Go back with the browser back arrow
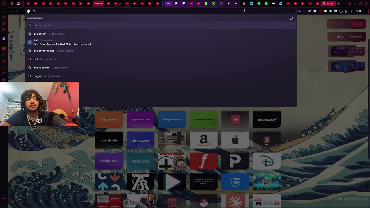The height and width of the screenshot is (208, 370). coord(12,11)
